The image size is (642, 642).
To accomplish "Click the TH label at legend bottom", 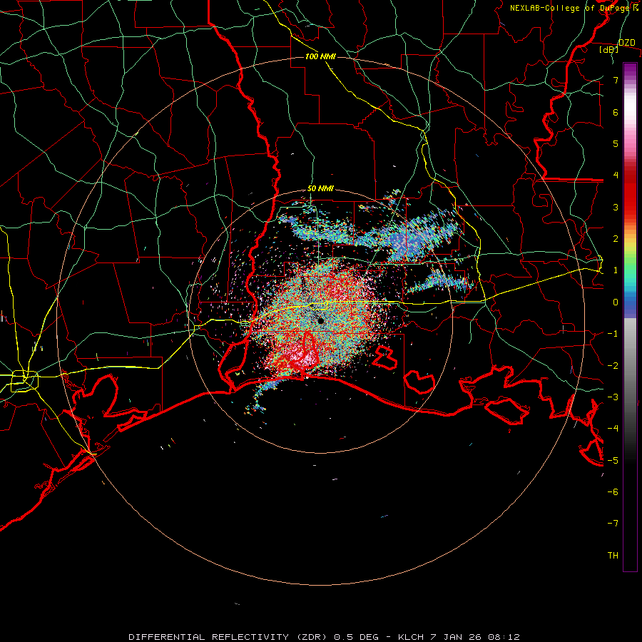I will (x=613, y=556).
